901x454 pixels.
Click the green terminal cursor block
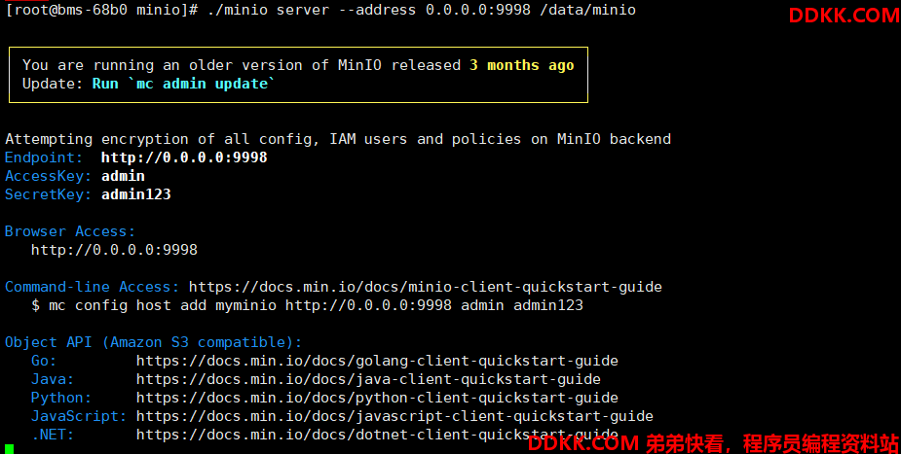pyautogui.click(x=9, y=449)
